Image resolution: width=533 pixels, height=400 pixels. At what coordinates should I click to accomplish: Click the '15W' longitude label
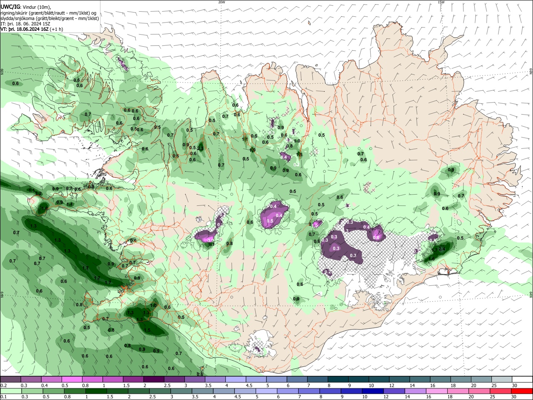pos(441,2)
